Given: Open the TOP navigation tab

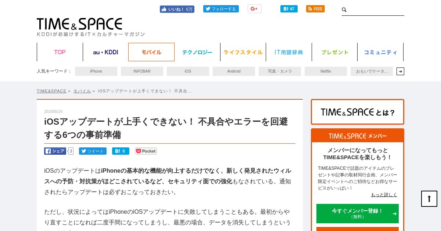Looking at the screenshot, I should click(x=60, y=52).
